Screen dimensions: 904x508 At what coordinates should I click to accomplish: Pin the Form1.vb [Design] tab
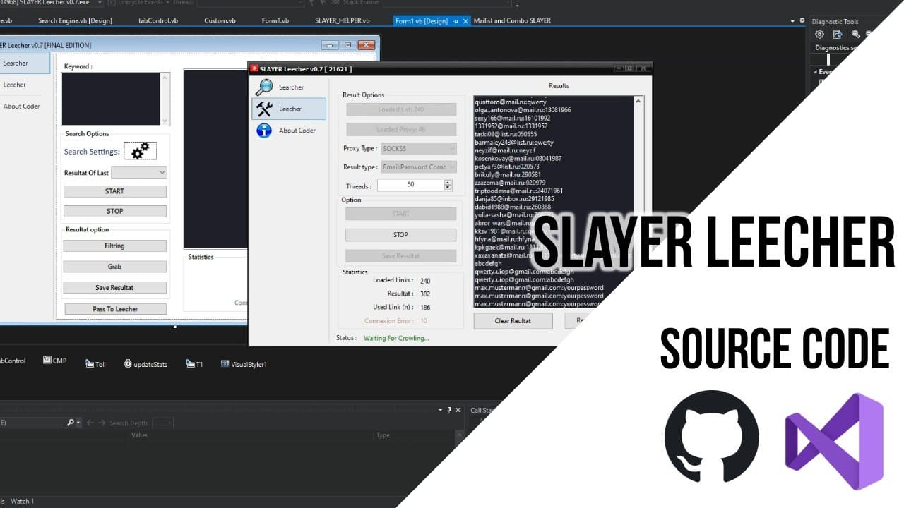pos(456,21)
